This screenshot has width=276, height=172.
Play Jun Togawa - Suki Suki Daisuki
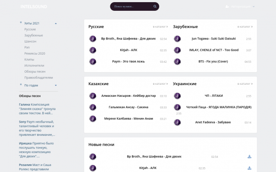pyautogui.click(x=177, y=39)
